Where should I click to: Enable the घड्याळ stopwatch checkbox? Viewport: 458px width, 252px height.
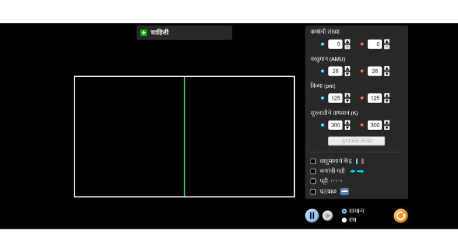(x=313, y=192)
